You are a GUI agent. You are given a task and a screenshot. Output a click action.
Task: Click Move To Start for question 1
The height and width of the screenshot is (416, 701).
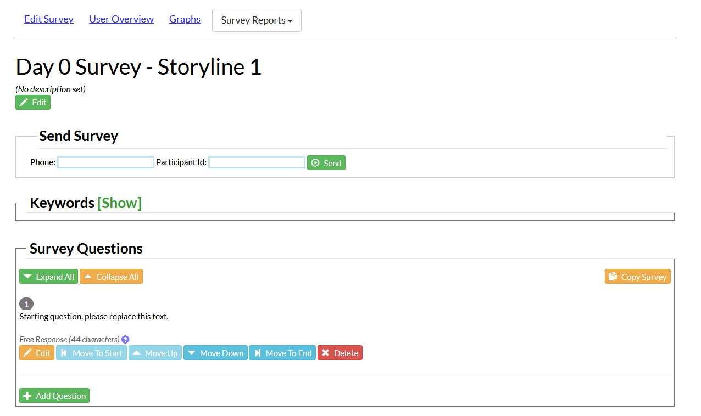click(91, 353)
